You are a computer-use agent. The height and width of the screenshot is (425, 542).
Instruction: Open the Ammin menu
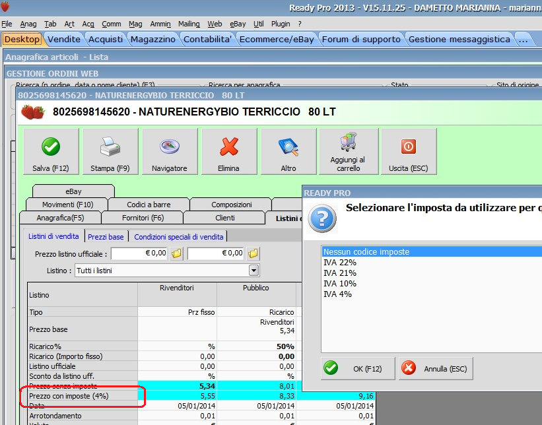160,24
